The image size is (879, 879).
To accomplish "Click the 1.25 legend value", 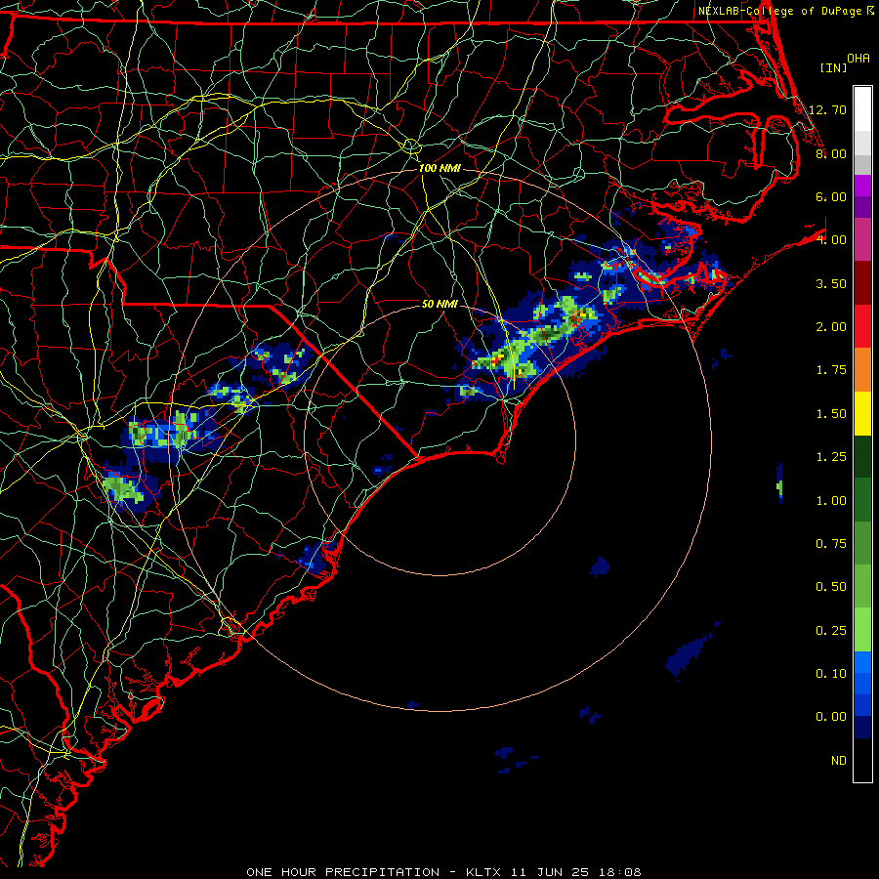I will click(x=831, y=457).
